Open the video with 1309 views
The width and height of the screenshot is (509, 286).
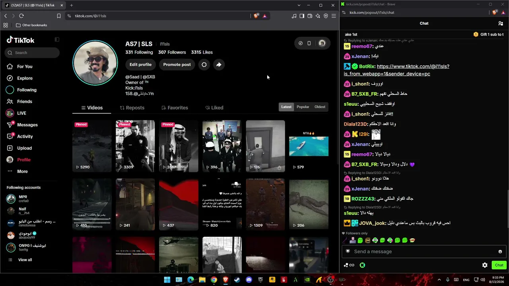coord(265,205)
